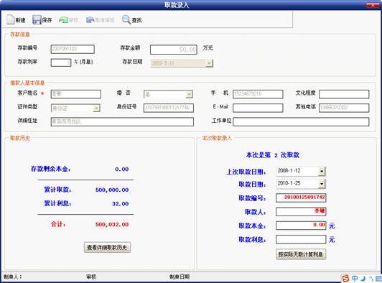Focus the 取款利息 interest field
Screen dimensions: 382x283
(x=301, y=239)
